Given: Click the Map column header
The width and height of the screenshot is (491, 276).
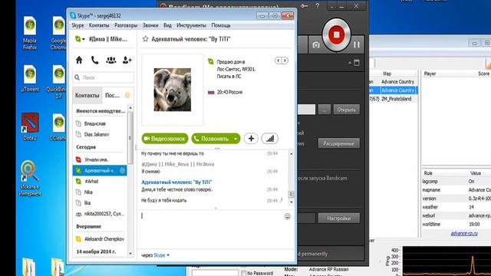Looking at the screenshot, I should 387,74.
